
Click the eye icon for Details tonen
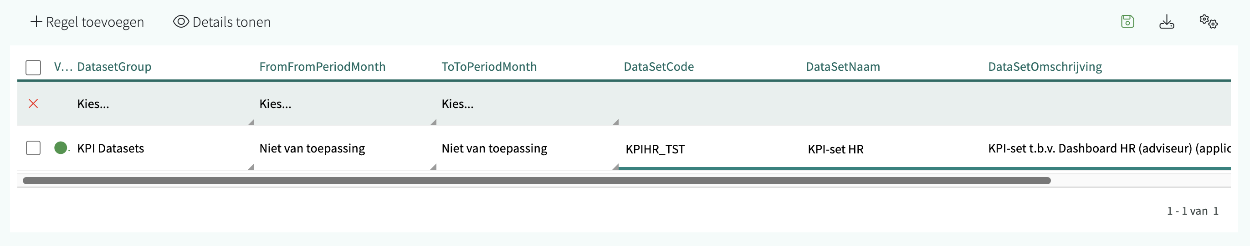[181, 22]
